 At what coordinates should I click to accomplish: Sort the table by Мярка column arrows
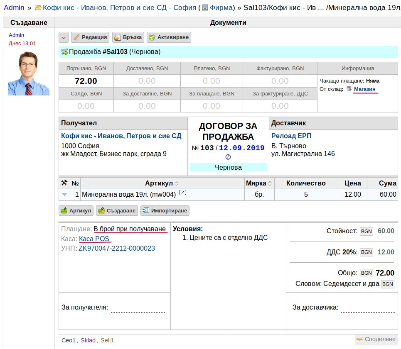click(270, 183)
